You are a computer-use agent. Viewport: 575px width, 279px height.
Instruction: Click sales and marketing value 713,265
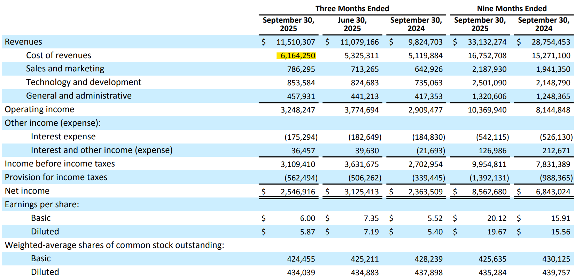coord(365,69)
